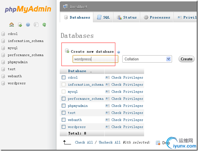Check the webauth database checkbox
This screenshot has height=151, width=198.
click(x=64, y=120)
